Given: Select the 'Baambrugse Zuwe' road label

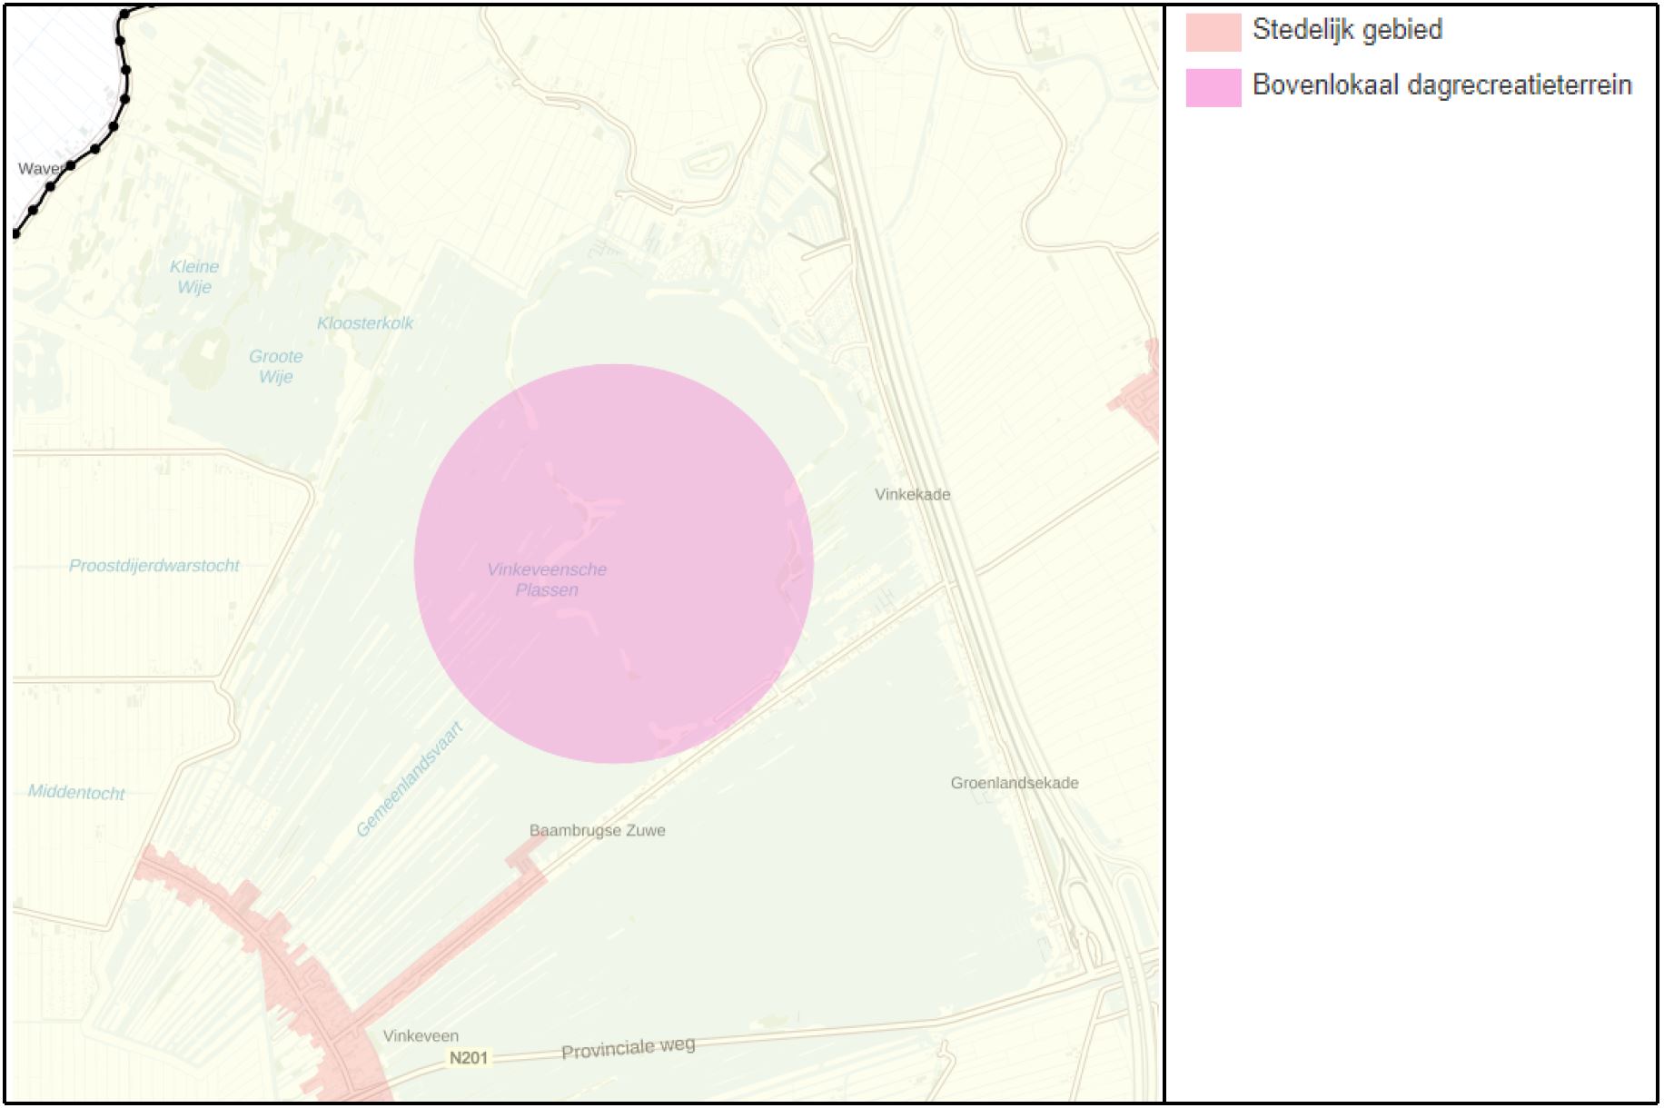Looking at the screenshot, I should (599, 829).
